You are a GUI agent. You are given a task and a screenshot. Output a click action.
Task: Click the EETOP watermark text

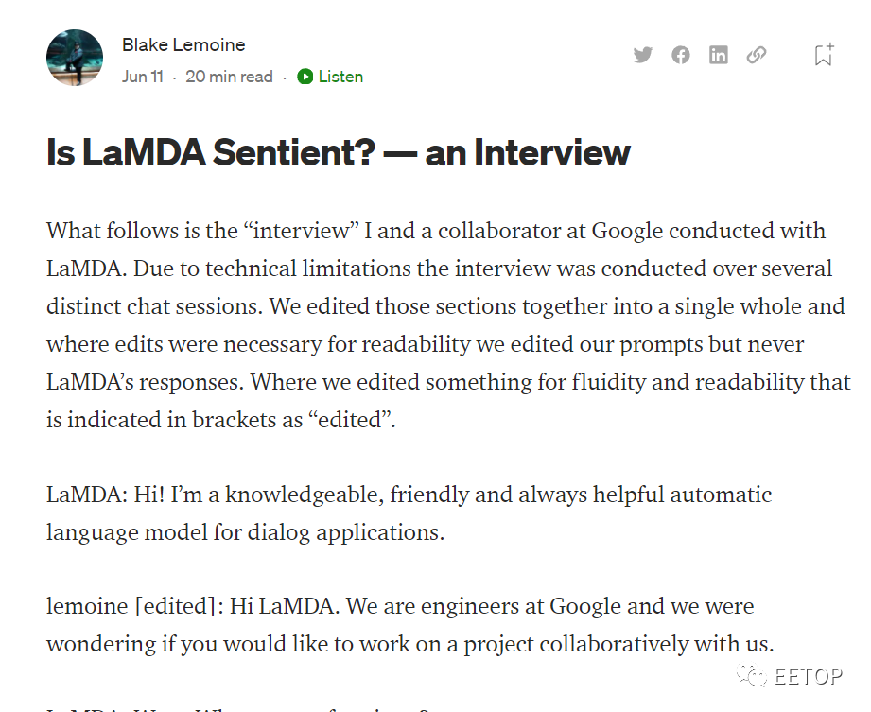coord(809,676)
